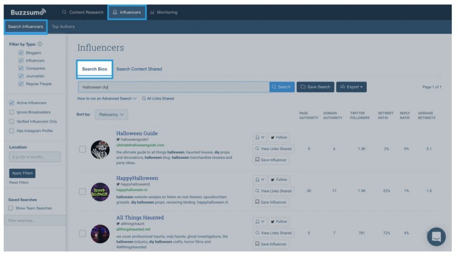
Task: Enable Has Instagram Profile filter
Action: [x=11, y=131]
